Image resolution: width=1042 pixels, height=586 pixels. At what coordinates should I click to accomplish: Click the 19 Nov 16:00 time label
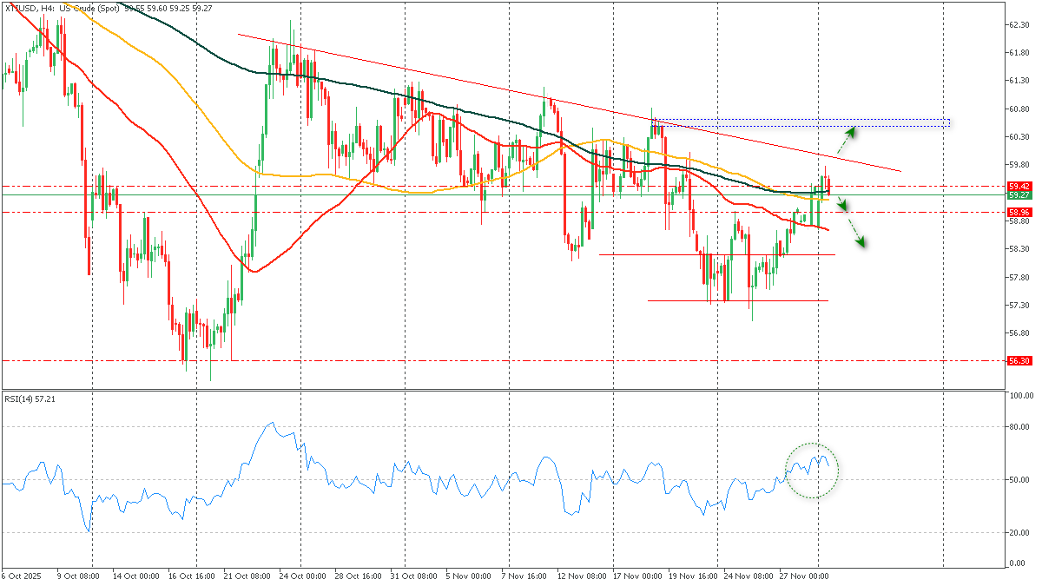pos(692,576)
